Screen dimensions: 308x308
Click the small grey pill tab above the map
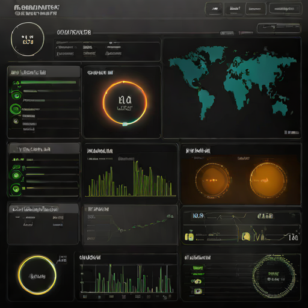click(227, 33)
